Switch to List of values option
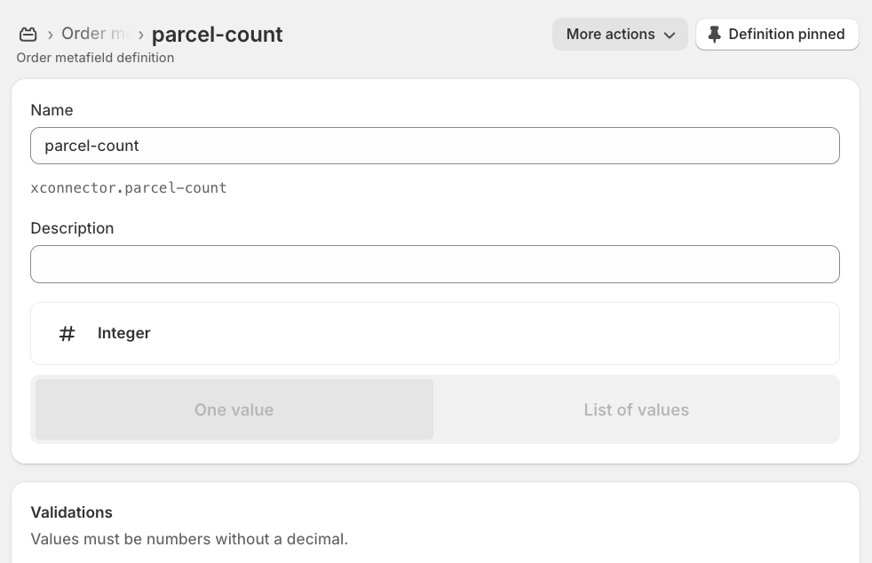The height and width of the screenshot is (563, 872). point(636,409)
